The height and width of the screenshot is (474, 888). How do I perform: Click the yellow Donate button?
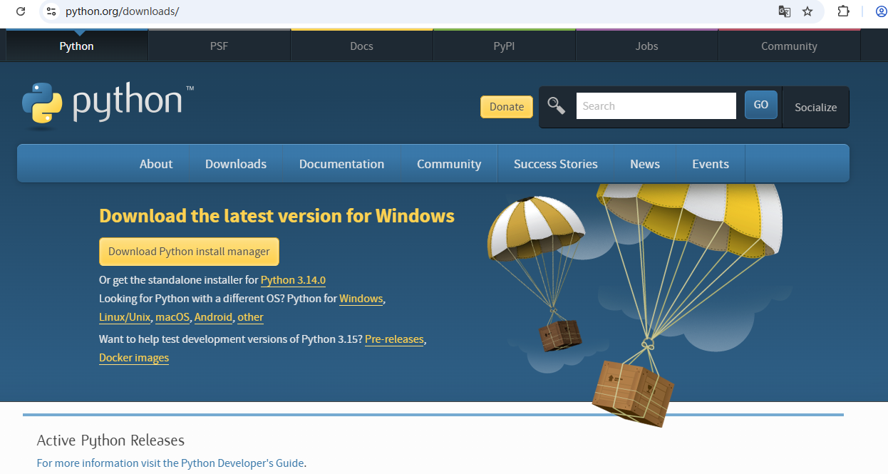point(507,107)
